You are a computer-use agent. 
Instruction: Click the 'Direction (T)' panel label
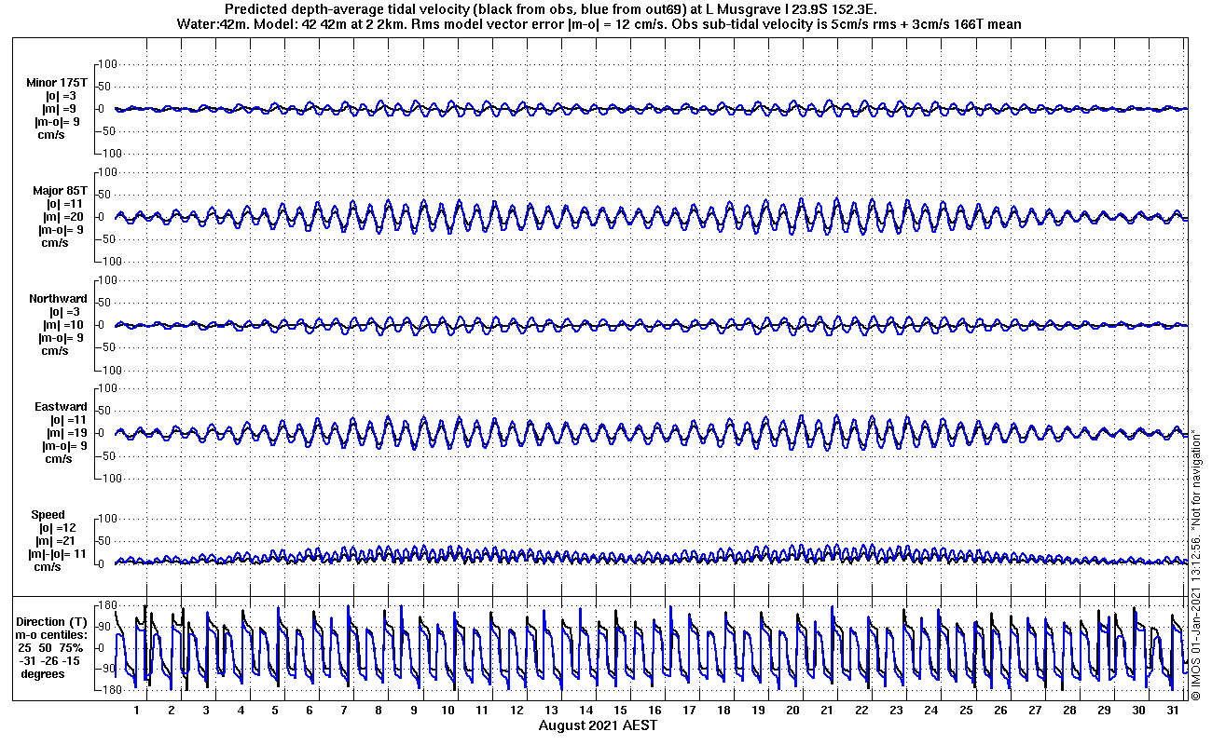pyautogui.click(x=54, y=622)
